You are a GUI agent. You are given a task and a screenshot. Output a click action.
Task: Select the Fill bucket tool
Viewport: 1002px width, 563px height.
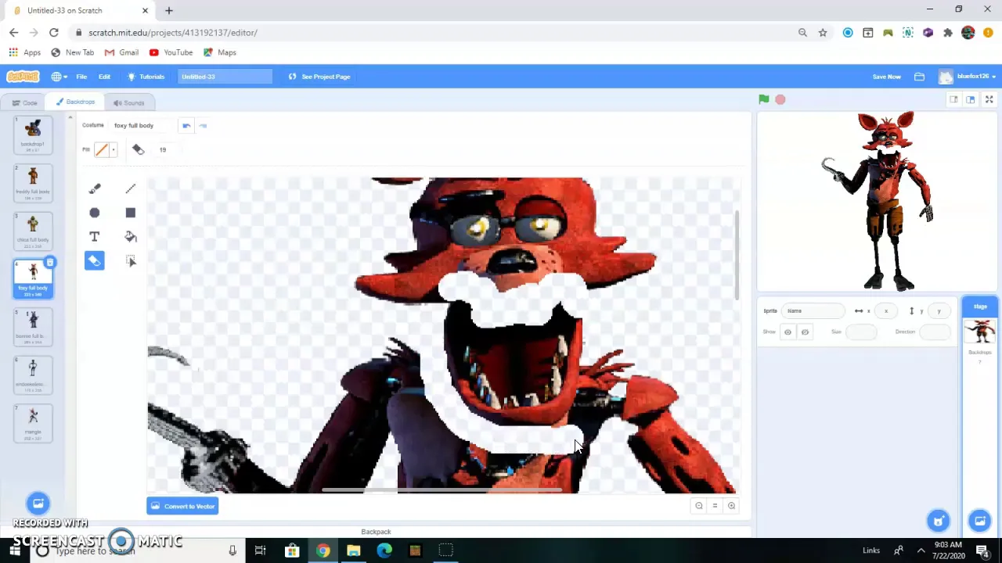[131, 237]
